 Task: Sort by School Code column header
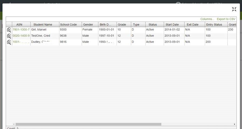click(68, 25)
